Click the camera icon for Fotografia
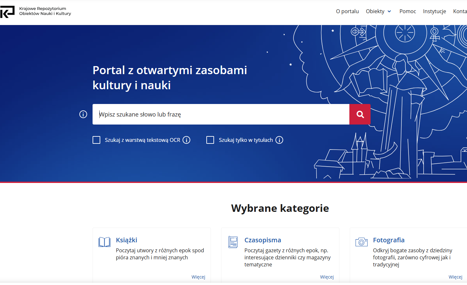 [361, 242]
